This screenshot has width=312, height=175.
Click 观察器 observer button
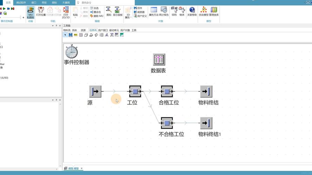139,12
